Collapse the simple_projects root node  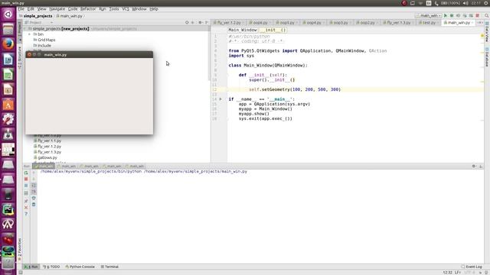[25, 29]
